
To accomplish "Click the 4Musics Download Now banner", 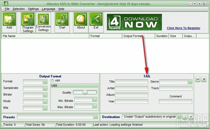I will pyautogui.click(x=134, y=22).
